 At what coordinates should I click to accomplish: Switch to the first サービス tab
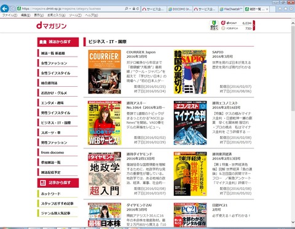point(154,9)
